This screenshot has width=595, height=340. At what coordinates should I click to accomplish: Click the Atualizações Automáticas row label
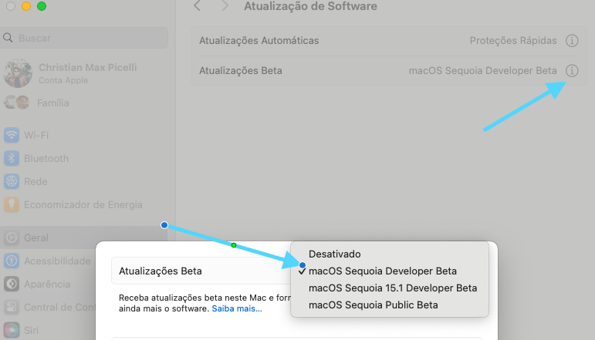(259, 41)
